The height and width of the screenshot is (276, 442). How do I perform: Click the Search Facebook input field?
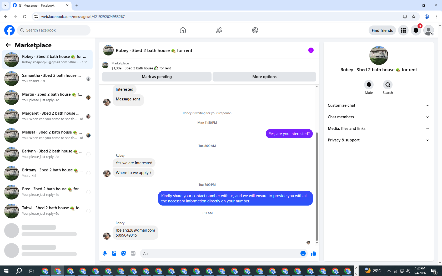pos(54,30)
